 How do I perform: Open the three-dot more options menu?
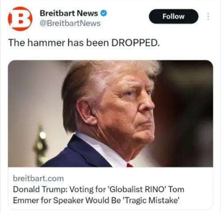(208, 16)
